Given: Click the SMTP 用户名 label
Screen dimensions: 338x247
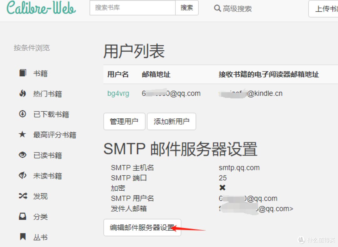Looking at the screenshot, I should 132,198.
